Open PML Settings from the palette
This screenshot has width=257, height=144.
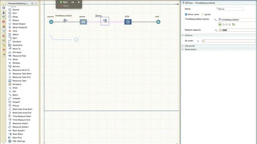pos(17,141)
